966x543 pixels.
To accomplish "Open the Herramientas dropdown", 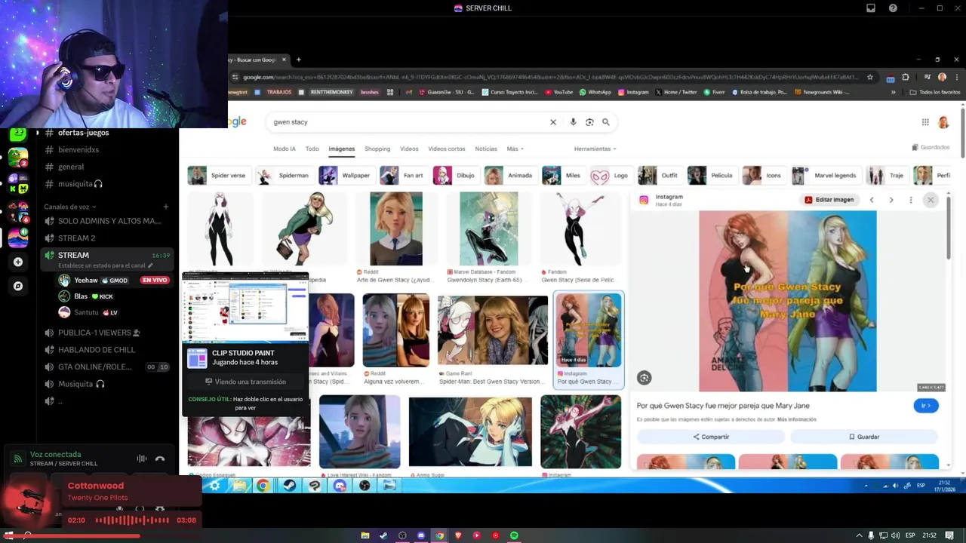I will tap(595, 149).
